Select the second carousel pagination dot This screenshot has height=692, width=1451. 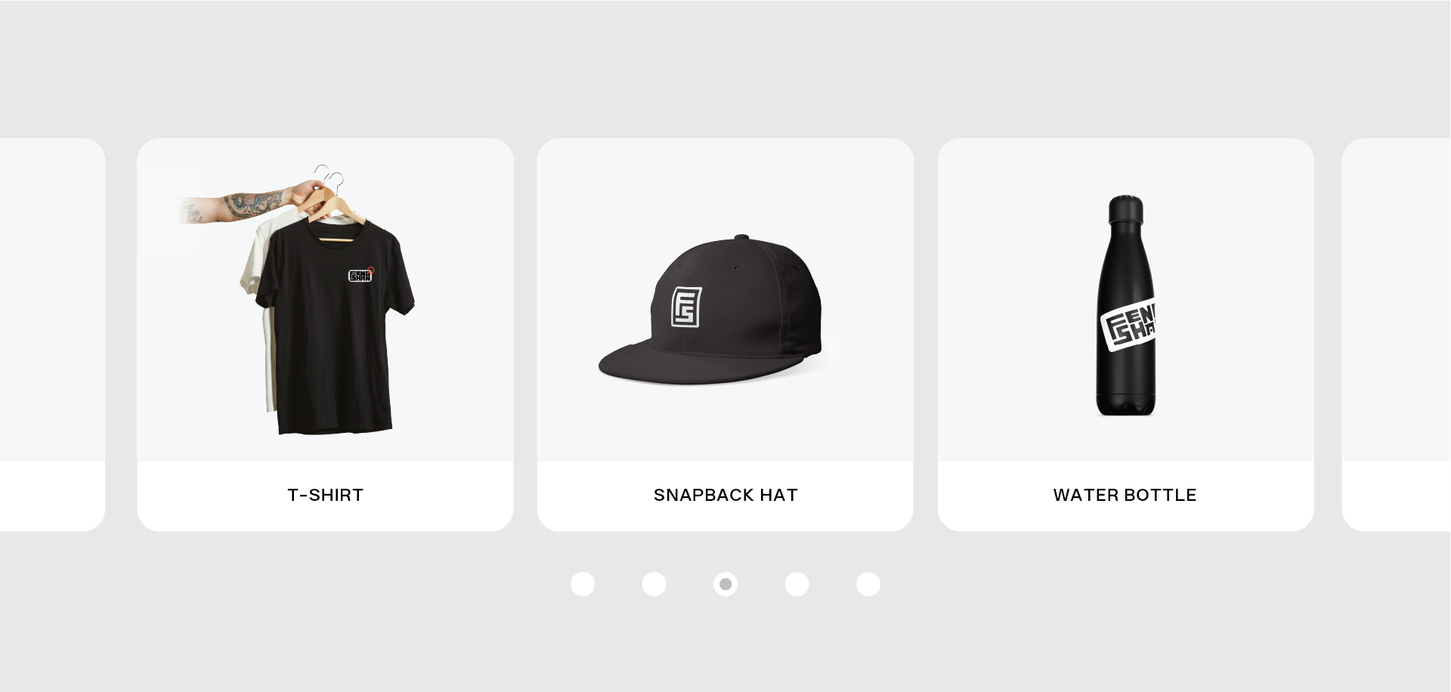coord(654,584)
